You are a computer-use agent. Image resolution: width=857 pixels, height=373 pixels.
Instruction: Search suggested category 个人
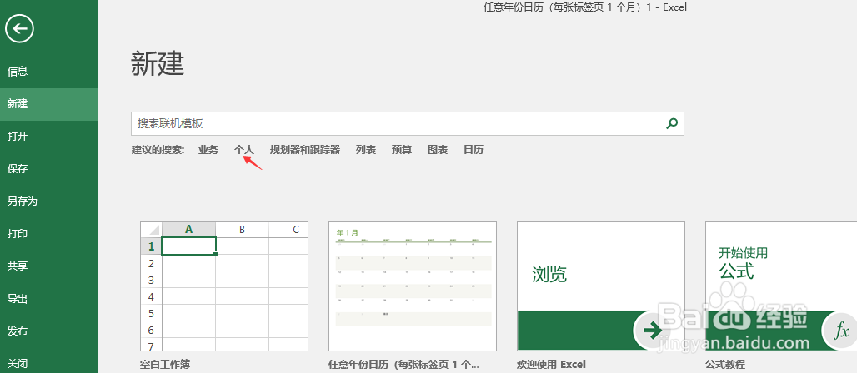coord(244,150)
